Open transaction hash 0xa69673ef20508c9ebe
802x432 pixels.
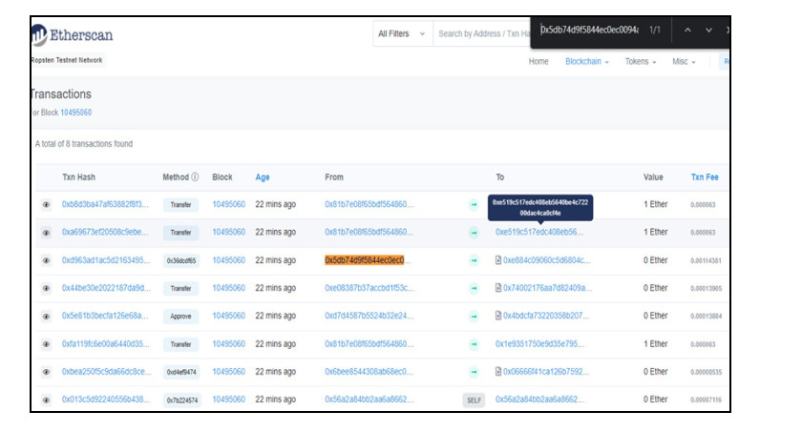pos(106,232)
